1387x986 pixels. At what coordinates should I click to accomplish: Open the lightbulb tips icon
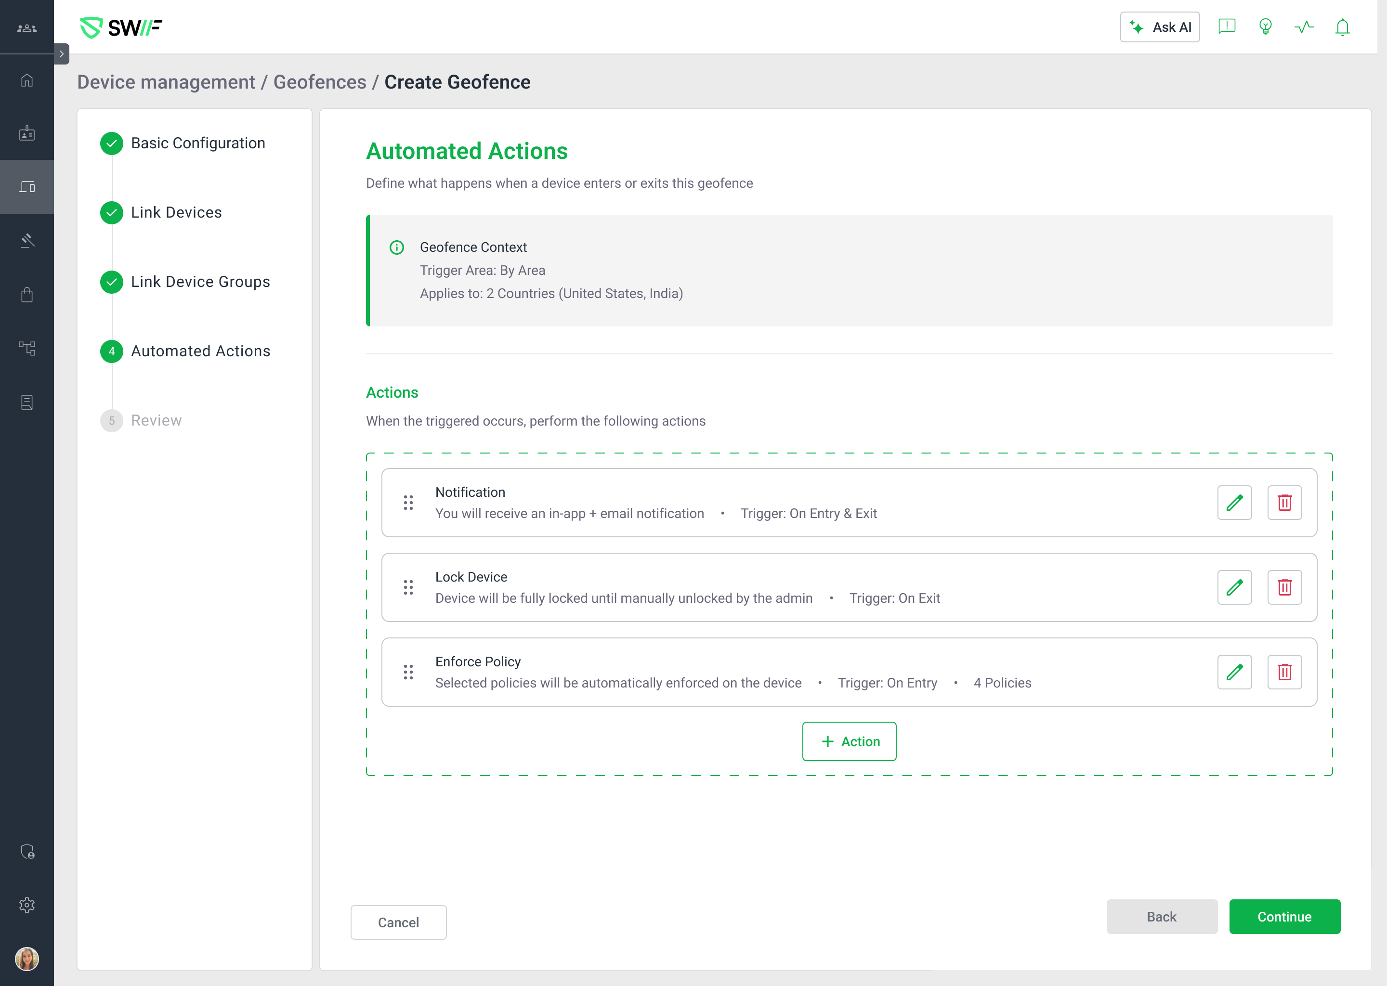pyautogui.click(x=1265, y=27)
